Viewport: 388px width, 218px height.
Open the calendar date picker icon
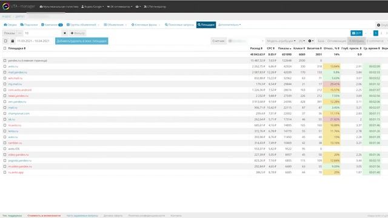pos(13,41)
